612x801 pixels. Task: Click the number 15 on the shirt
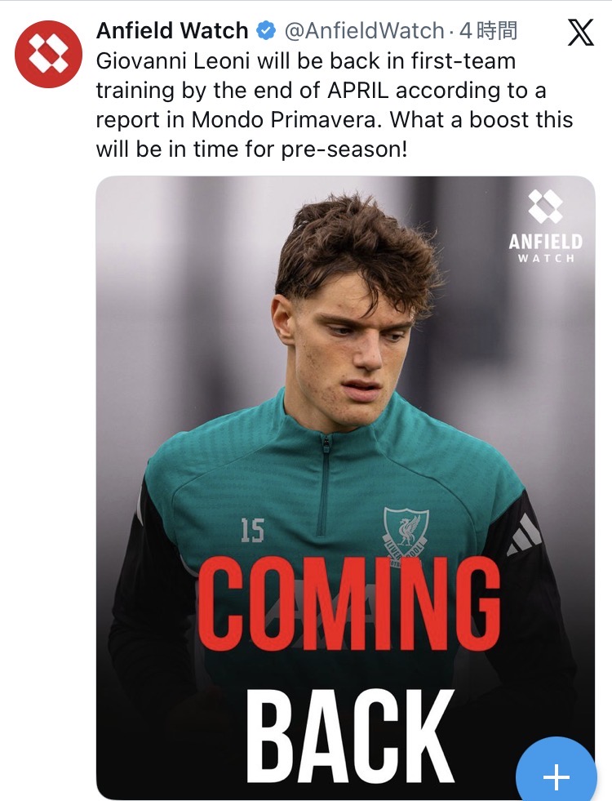(x=252, y=531)
